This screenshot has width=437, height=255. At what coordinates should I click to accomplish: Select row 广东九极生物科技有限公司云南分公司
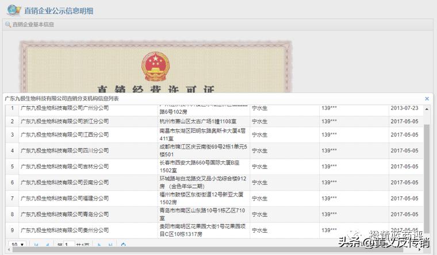pos(214,182)
